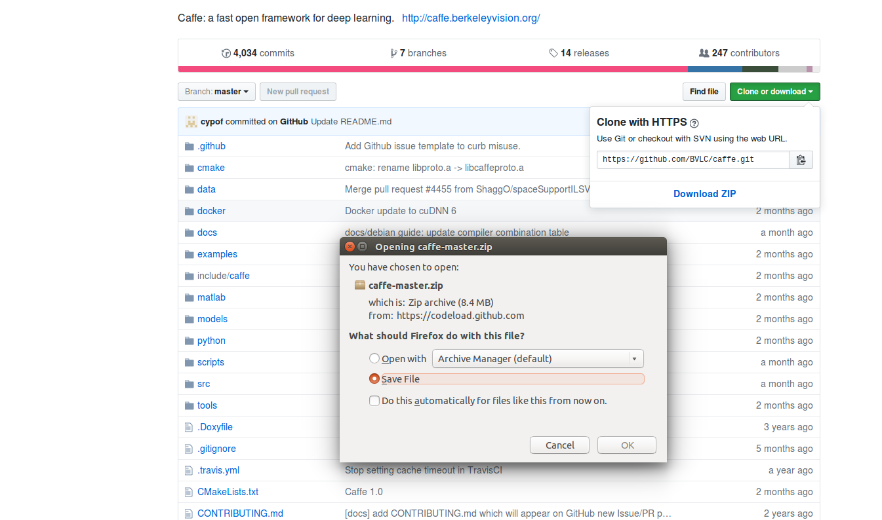Open 'cmake: rename libproto.a' commit message
Screen dimensions: 882x520
pos(434,168)
